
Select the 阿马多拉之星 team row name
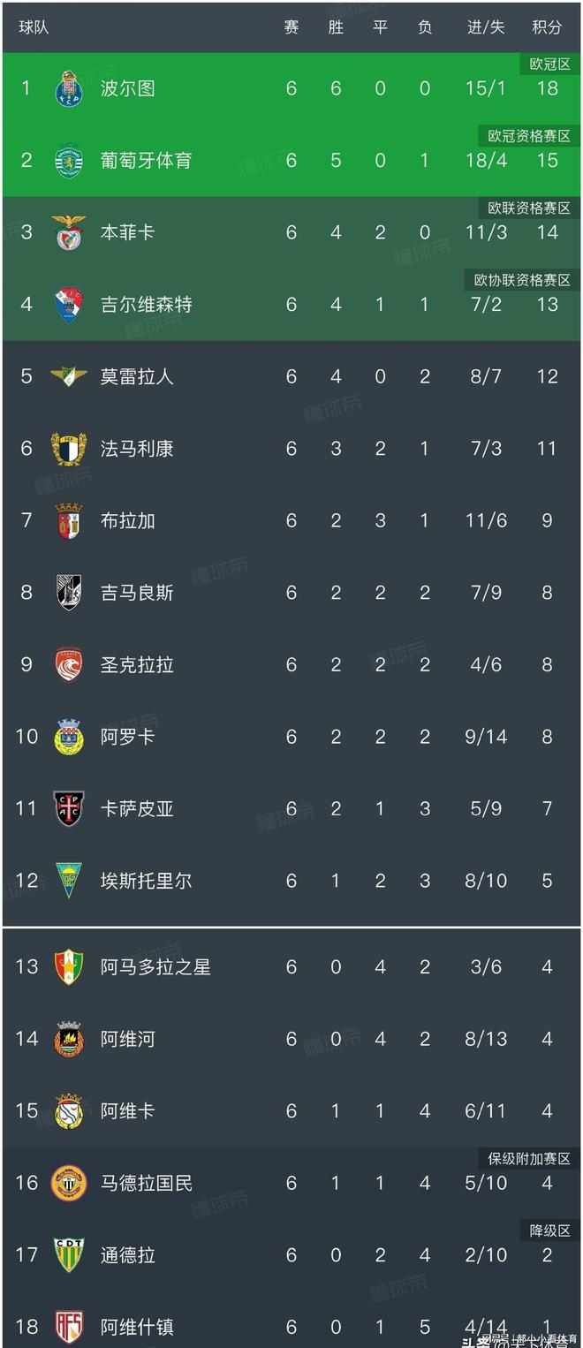pyautogui.click(x=155, y=967)
